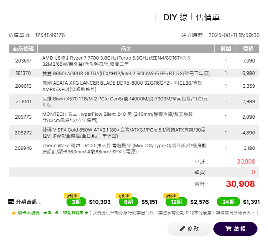268x244 pixels.
Task: Click product code 200613
Action: coord(23,86)
